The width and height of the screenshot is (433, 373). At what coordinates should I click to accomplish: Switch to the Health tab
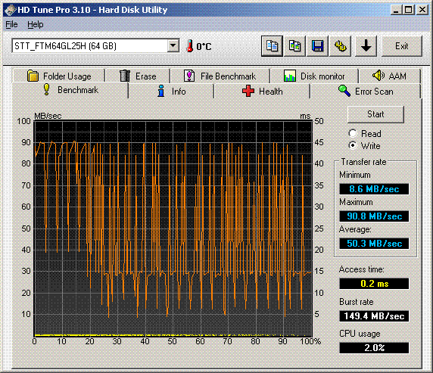point(262,91)
